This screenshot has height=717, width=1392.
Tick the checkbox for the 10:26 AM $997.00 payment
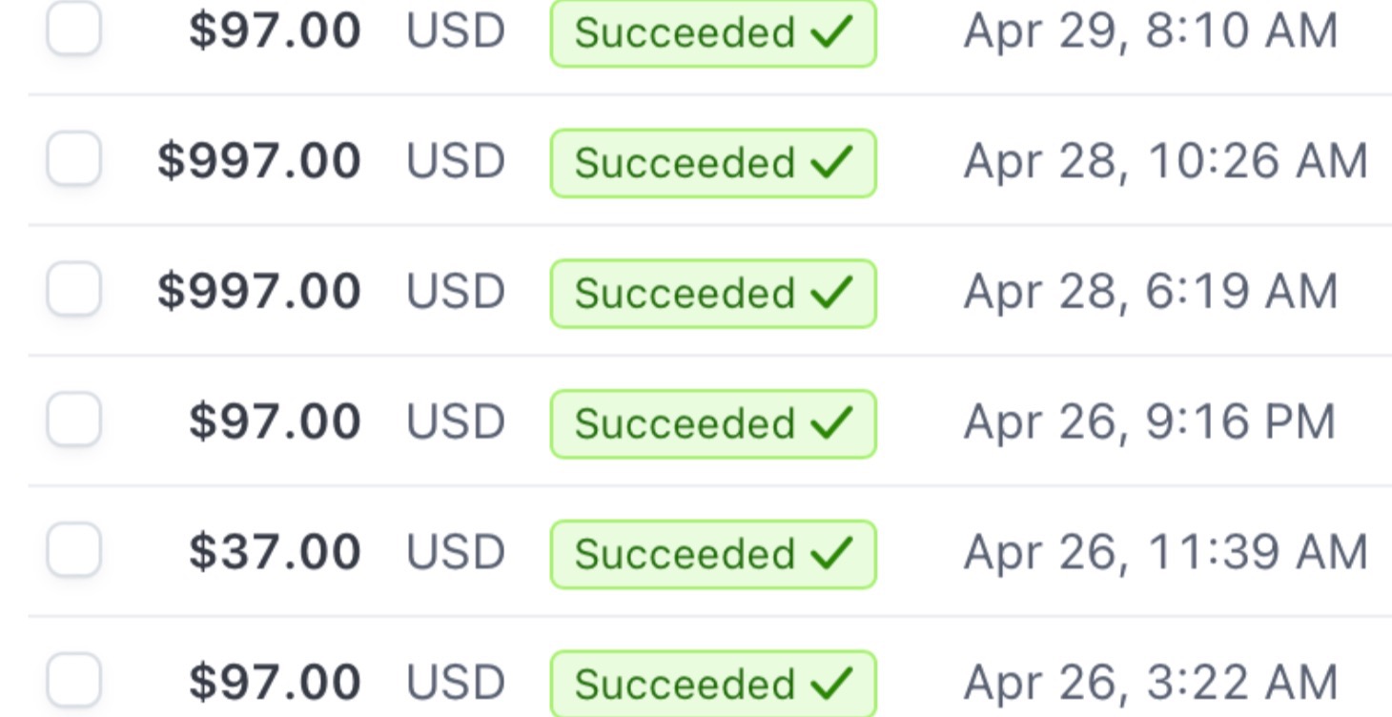point(73,158)
